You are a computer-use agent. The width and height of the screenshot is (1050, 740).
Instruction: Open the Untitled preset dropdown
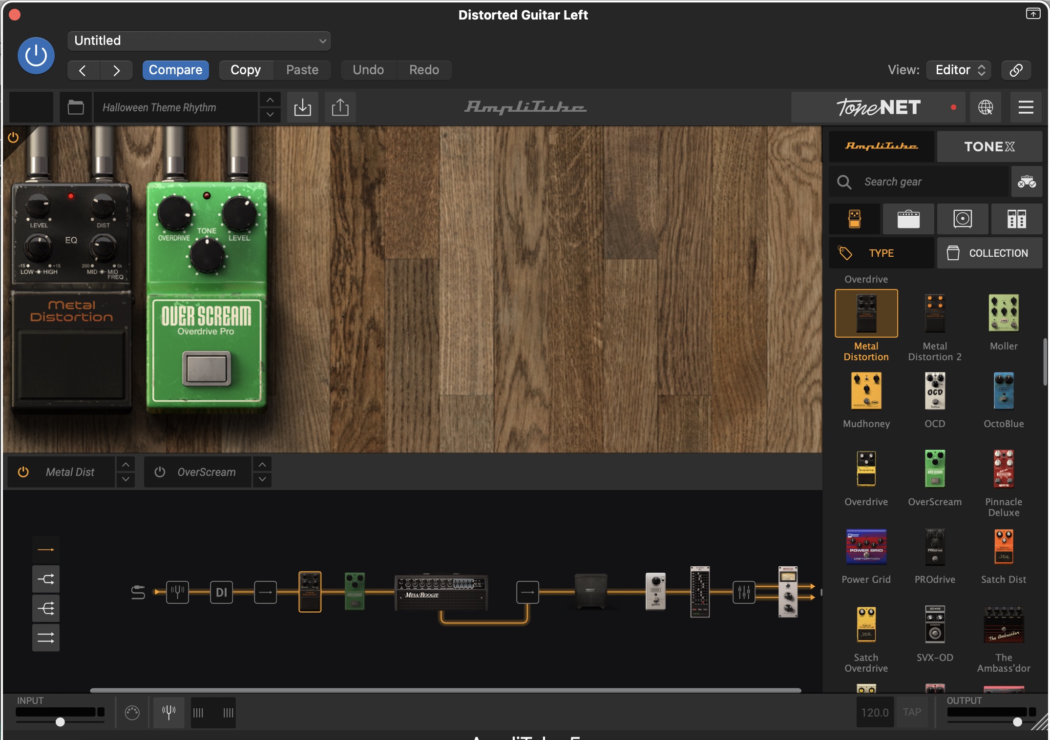click(199, 41)
